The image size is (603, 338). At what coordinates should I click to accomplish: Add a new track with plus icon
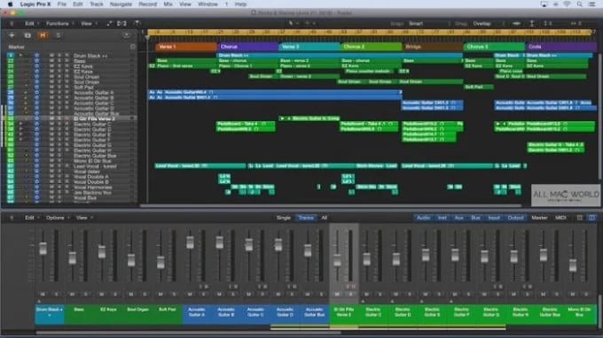click(12, 35)
